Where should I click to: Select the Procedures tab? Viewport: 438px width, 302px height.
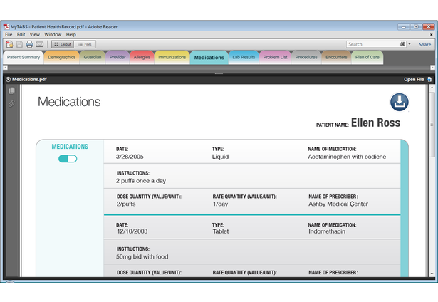pos(306,57)
